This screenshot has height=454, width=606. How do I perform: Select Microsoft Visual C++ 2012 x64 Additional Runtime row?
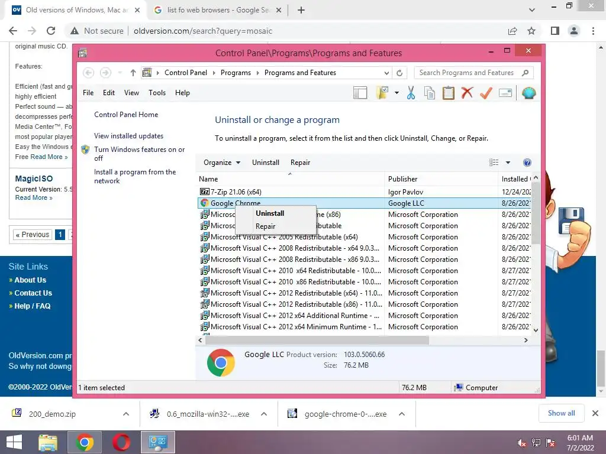click(363, 316)
